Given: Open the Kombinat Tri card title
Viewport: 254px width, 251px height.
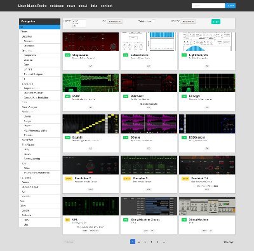Looking at the screenshot, I should click(x=199, y=179).
